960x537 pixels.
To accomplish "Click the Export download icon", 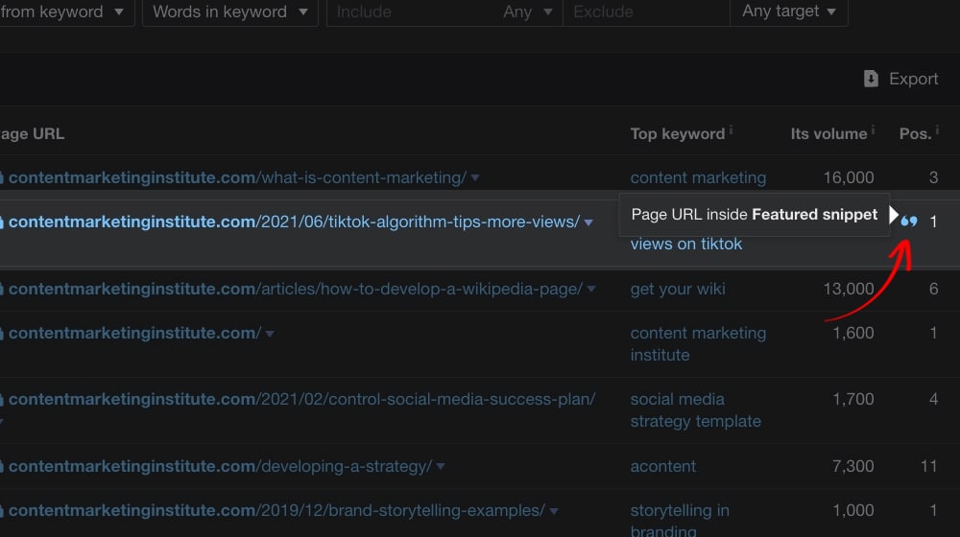I will 872,79.
